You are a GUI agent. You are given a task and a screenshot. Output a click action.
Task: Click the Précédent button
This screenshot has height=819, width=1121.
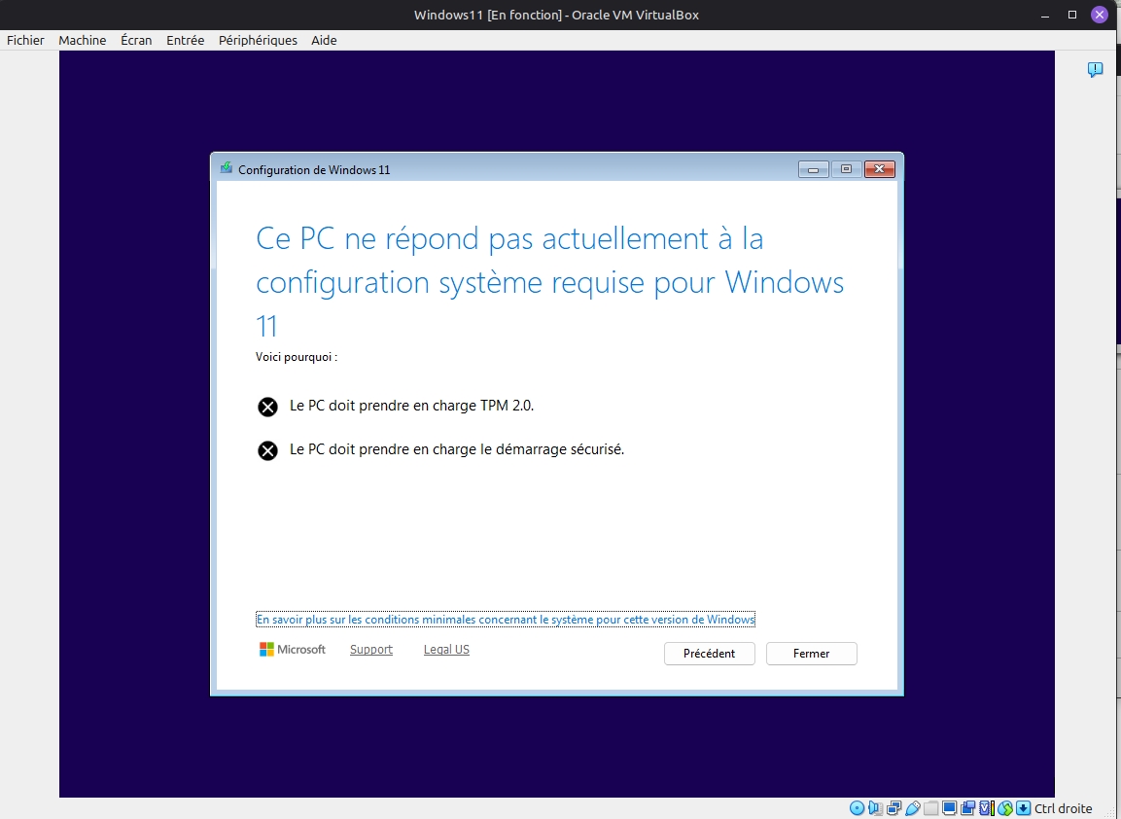(709, 653)
